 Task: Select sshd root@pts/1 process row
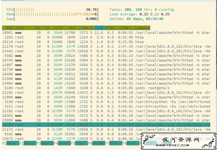106,88
